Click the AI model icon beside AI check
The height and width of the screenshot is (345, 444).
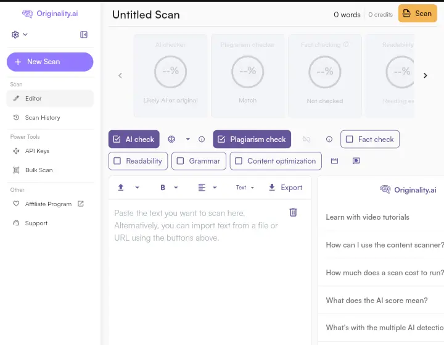click(171, 139)
